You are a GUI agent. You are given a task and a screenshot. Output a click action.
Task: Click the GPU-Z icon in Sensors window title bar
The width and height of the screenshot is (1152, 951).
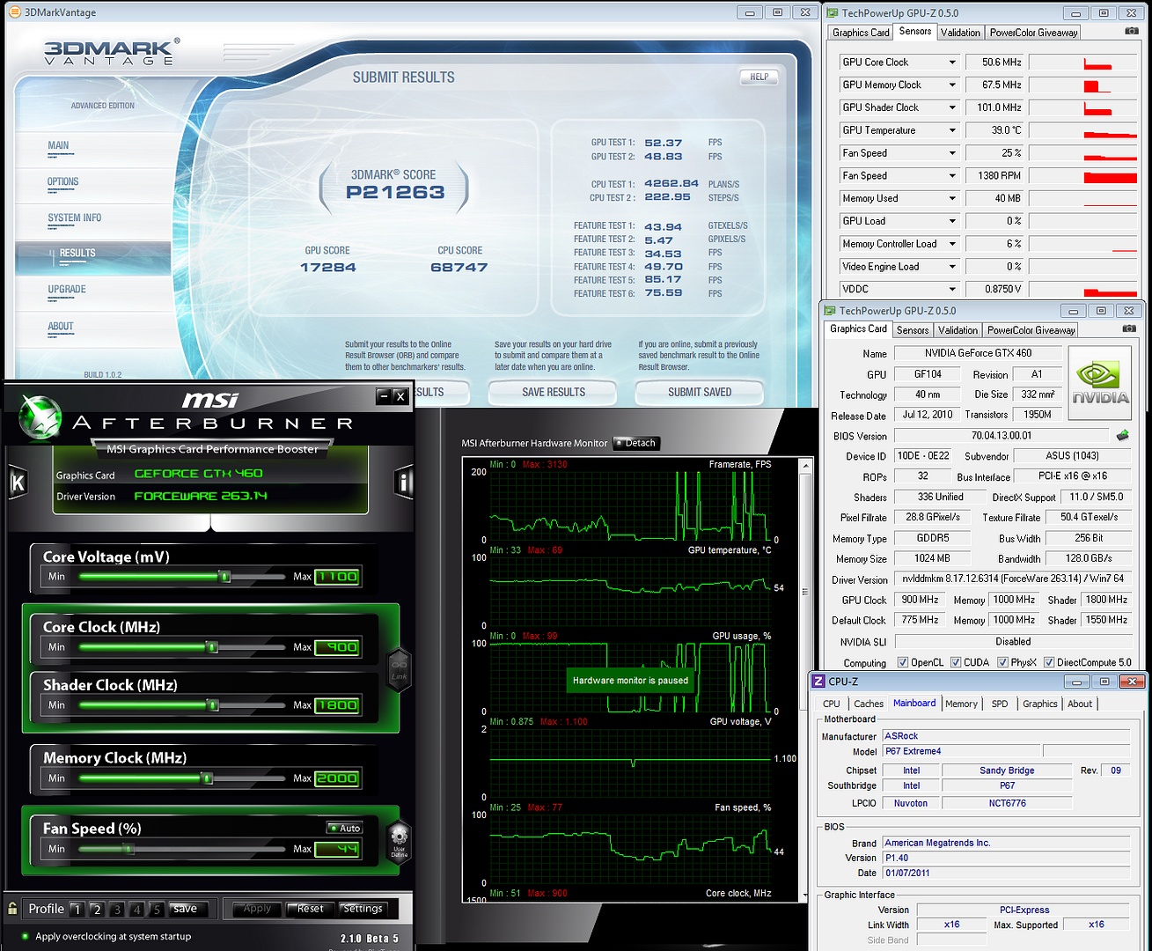pos(832,12)
